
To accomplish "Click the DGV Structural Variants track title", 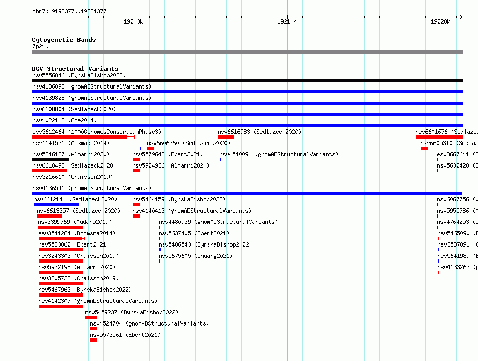I will (x=75, y=69).
